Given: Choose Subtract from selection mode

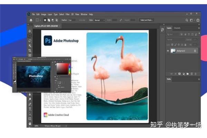Looking at the screenshot, I should 53,20.
